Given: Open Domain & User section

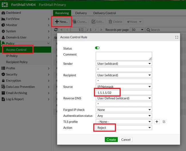Looking at the screenshot, I should pyautogui.click(x=16, y=38).
